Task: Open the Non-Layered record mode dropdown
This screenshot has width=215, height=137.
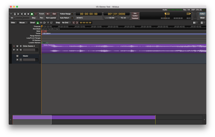Action: coord(51,18)
